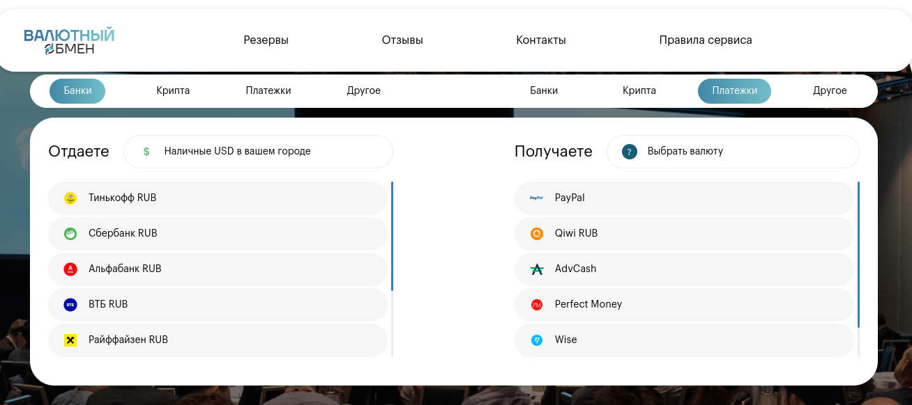Enable the Платежки filter on the right
Image resolution: width=912 pixels, height=405 pixels.
(x=734, y=90)
